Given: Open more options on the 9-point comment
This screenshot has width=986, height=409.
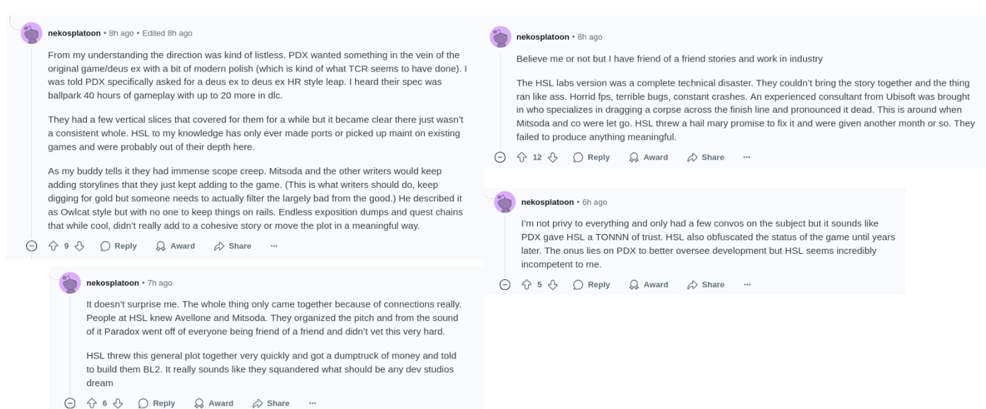Looking at the screenshot, I should coord(274,246).
